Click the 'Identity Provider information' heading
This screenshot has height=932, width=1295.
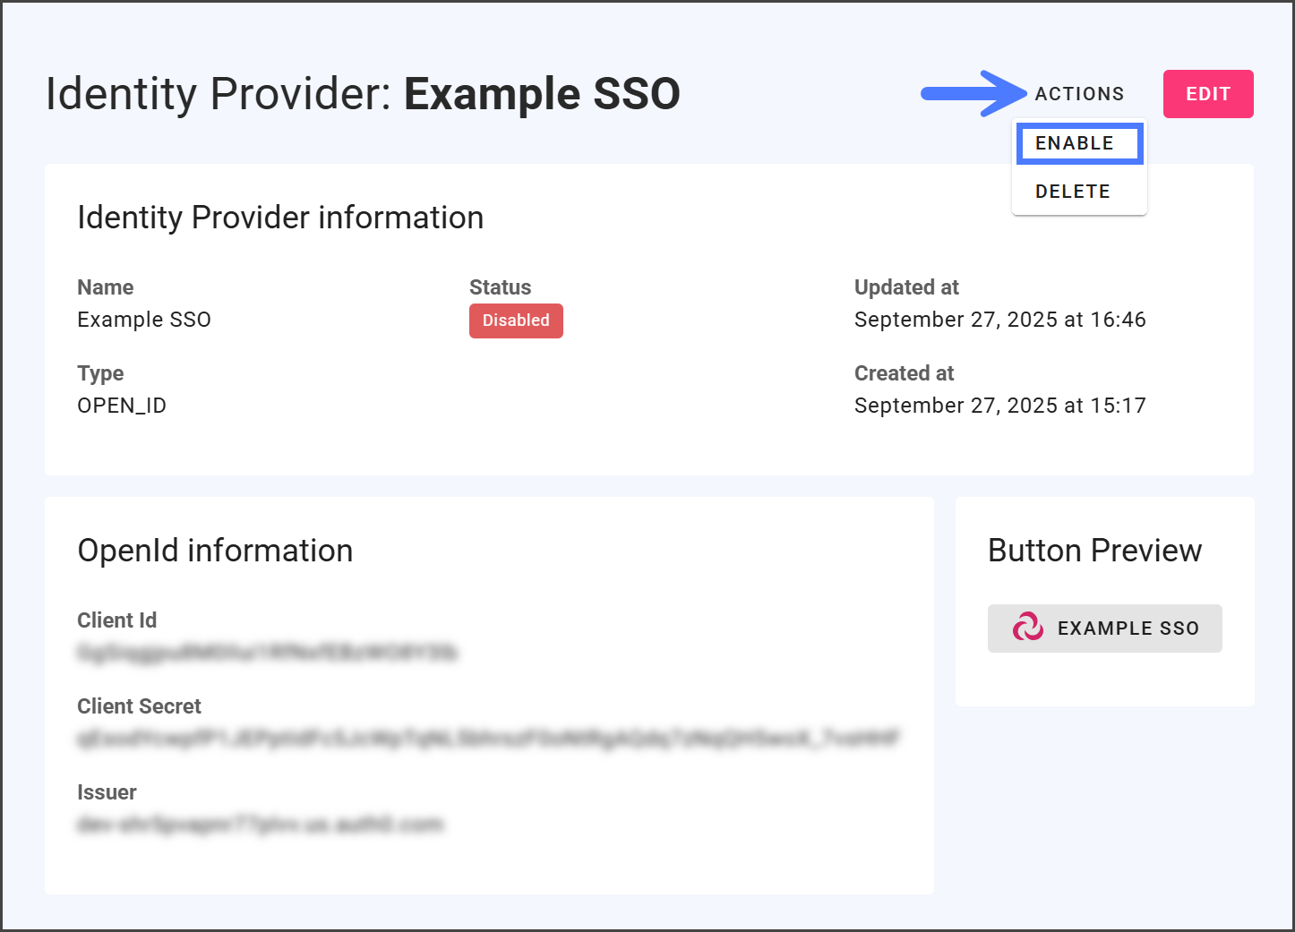[x=280, y=218]
